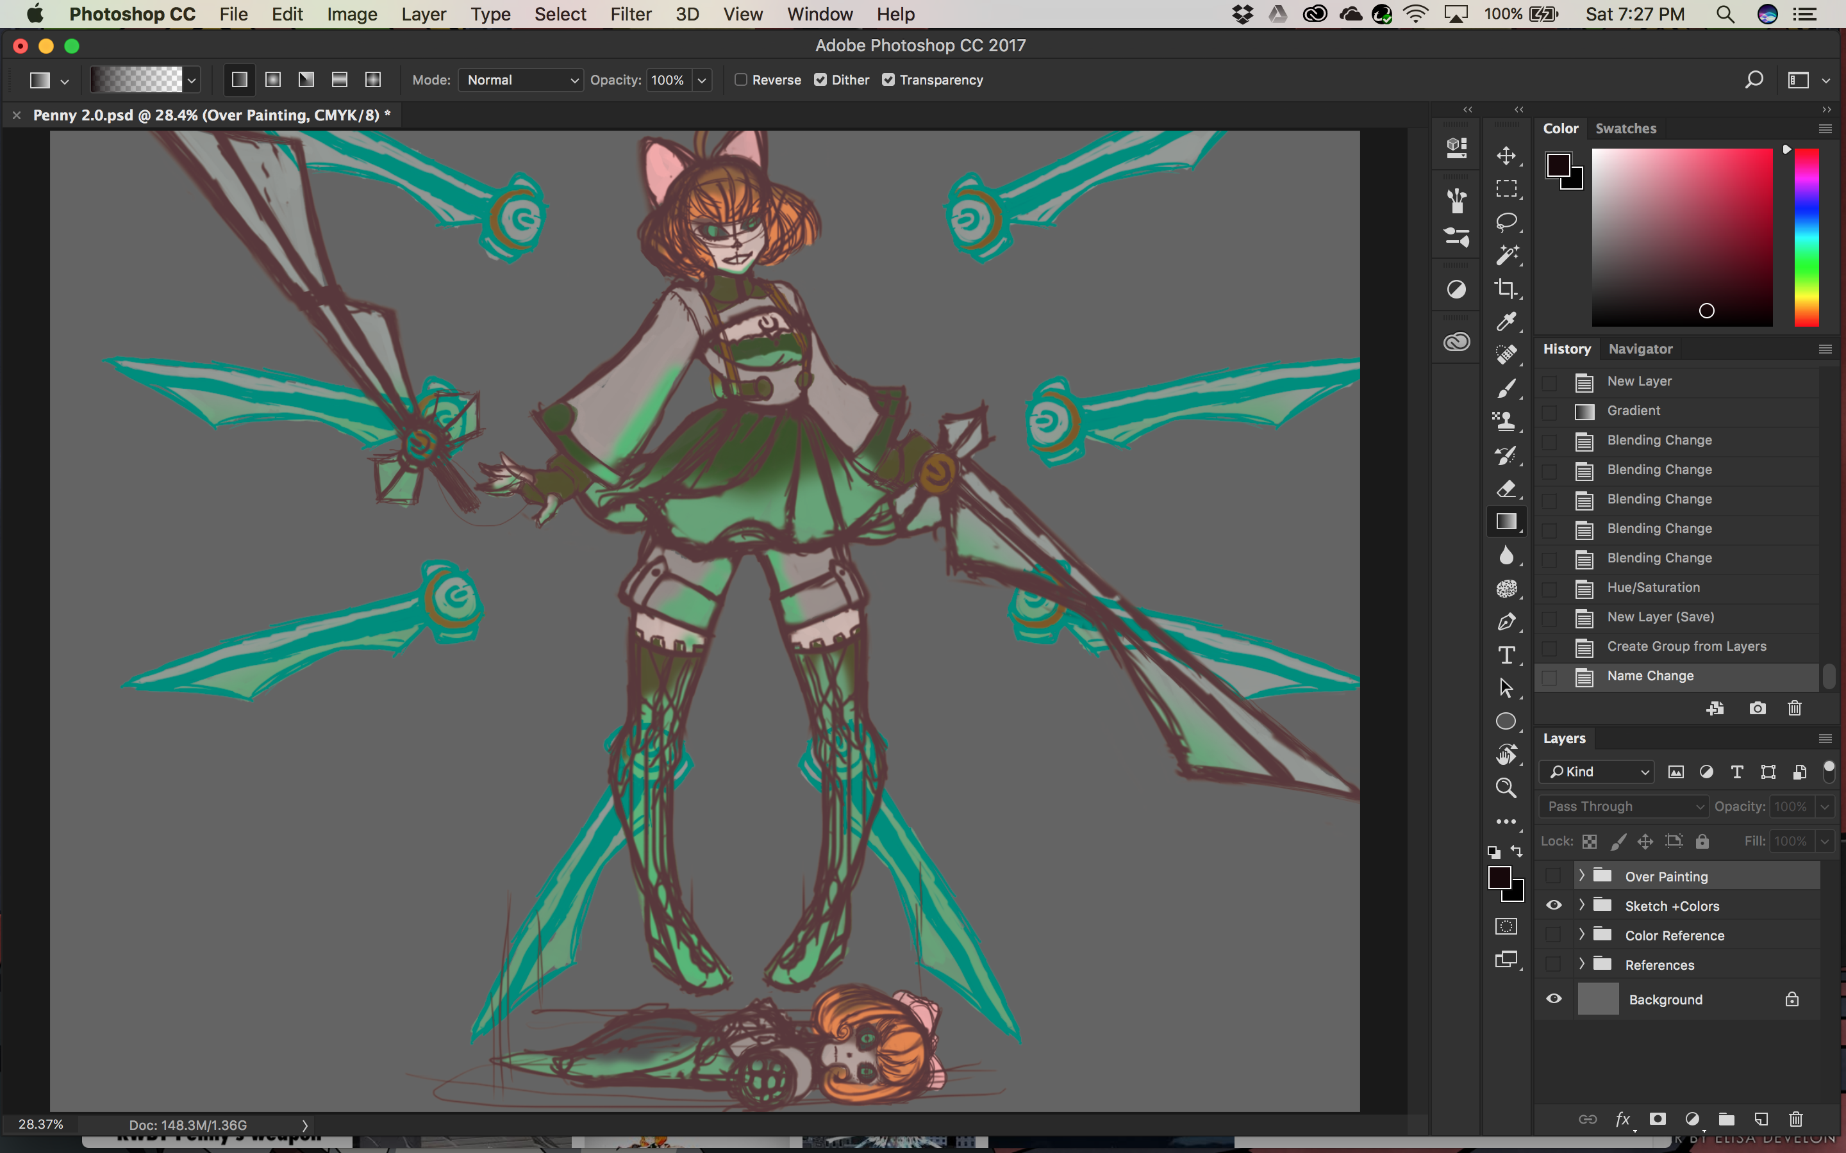This screenshot has height=1153, width=1846.
Task: Open the gradient Opacity dropdown arrow
Action: [702, 80]
